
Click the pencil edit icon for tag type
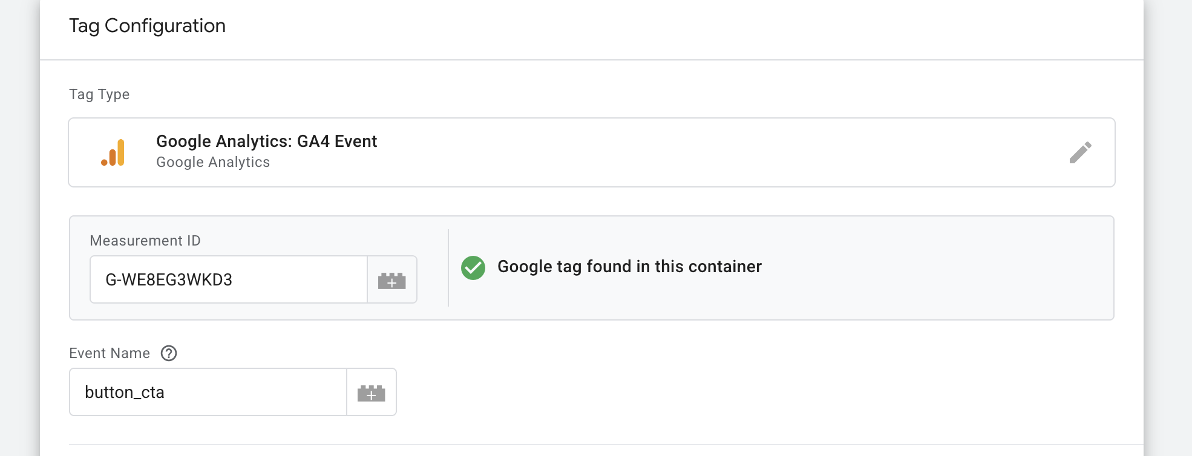1080,152
